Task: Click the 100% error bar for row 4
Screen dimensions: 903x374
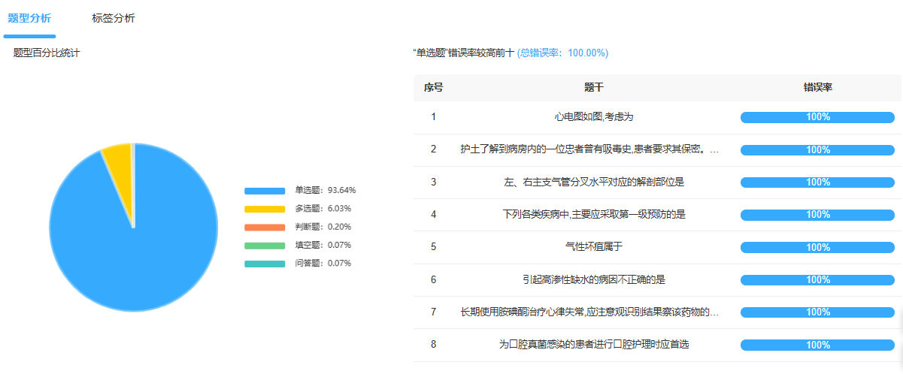Action: pos(817,215)
